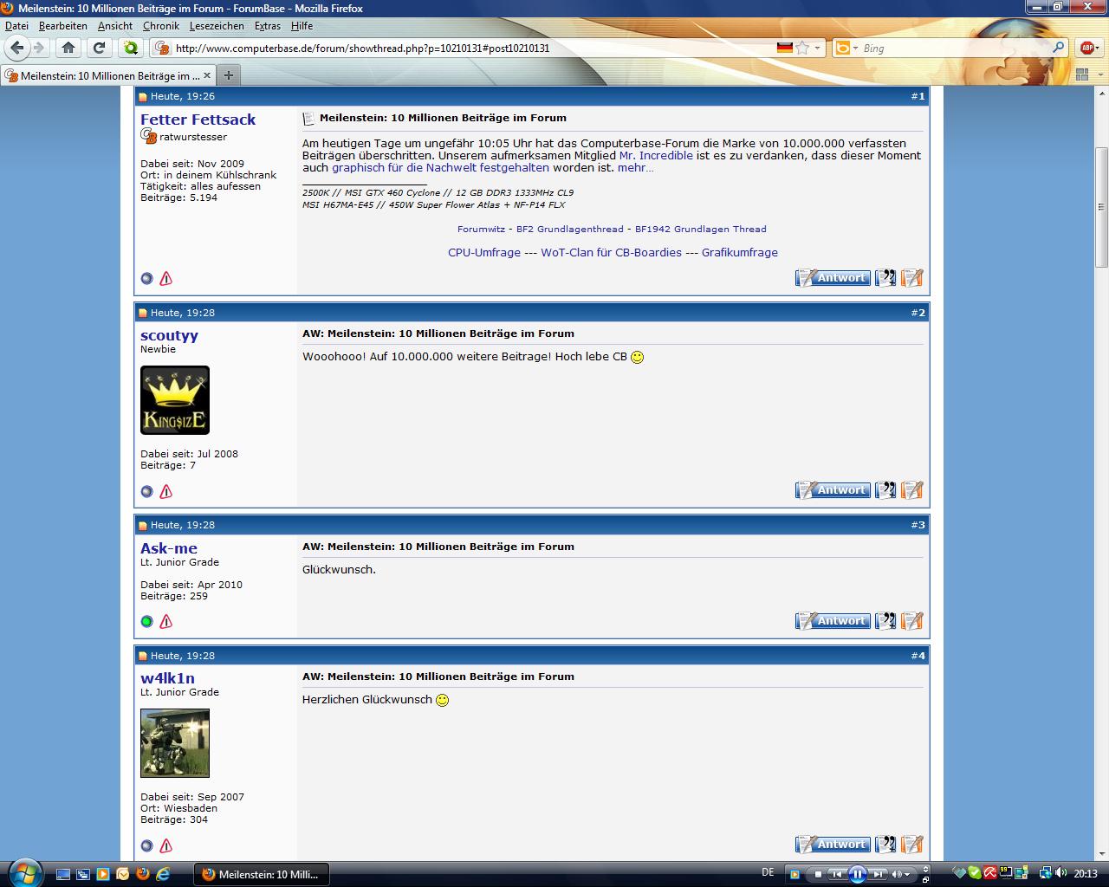Viewport: 1109px width, 887px height.
Task: Click the green toolbar extension icon next to reload
Action: point(131,48)
